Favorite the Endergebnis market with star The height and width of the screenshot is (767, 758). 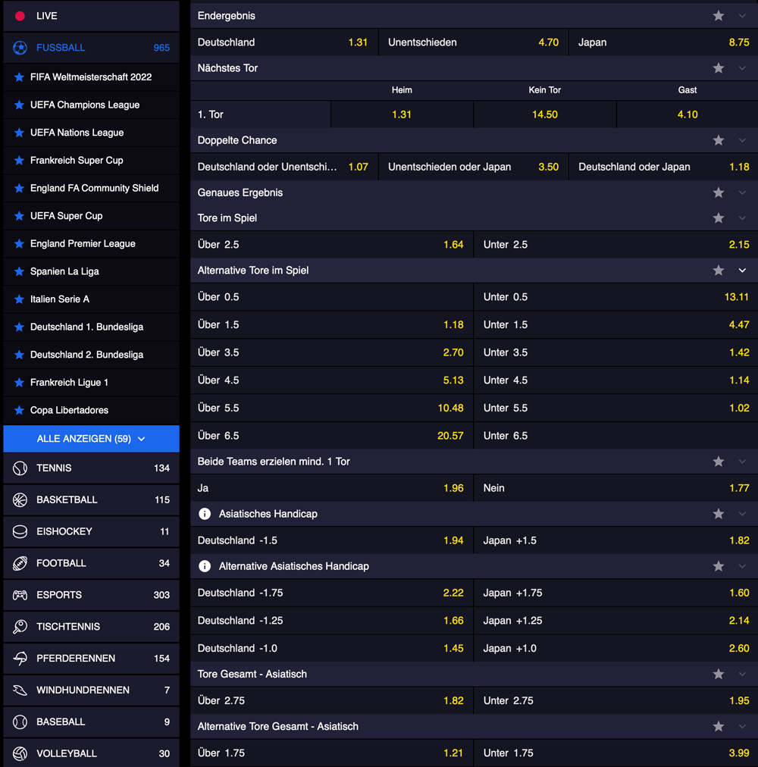coord(719,16)
